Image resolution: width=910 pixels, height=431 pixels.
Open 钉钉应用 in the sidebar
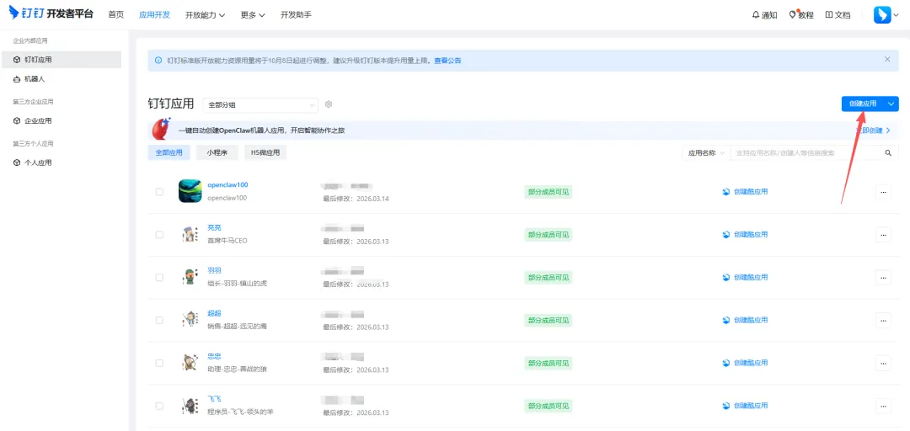[62, 60]
